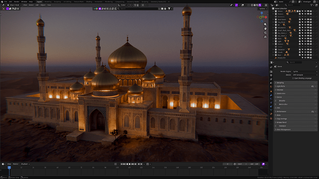Jump to last frame in timeline
Viewport: 319px width, 179px height.
135,164
